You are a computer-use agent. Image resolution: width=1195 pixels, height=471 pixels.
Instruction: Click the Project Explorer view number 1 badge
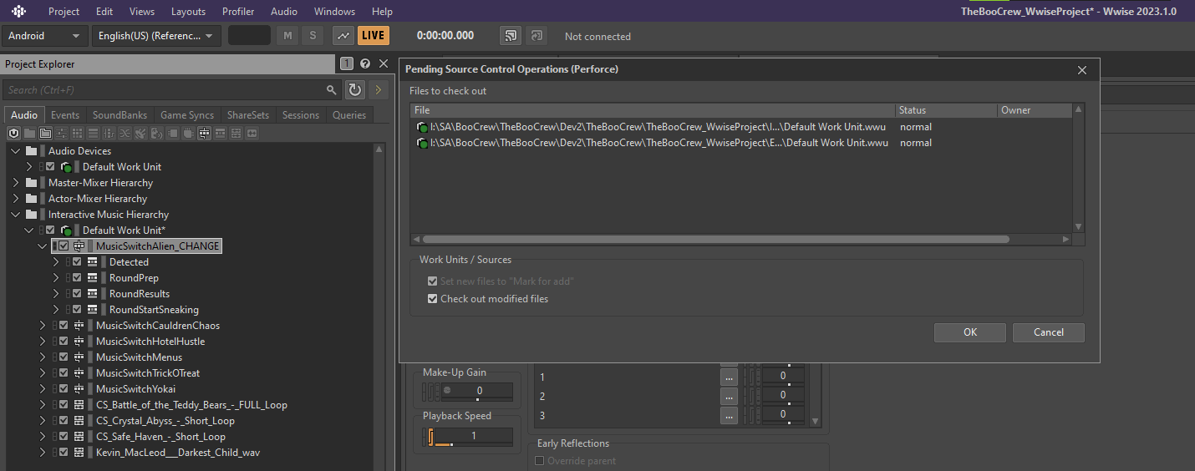click(347, 63)
